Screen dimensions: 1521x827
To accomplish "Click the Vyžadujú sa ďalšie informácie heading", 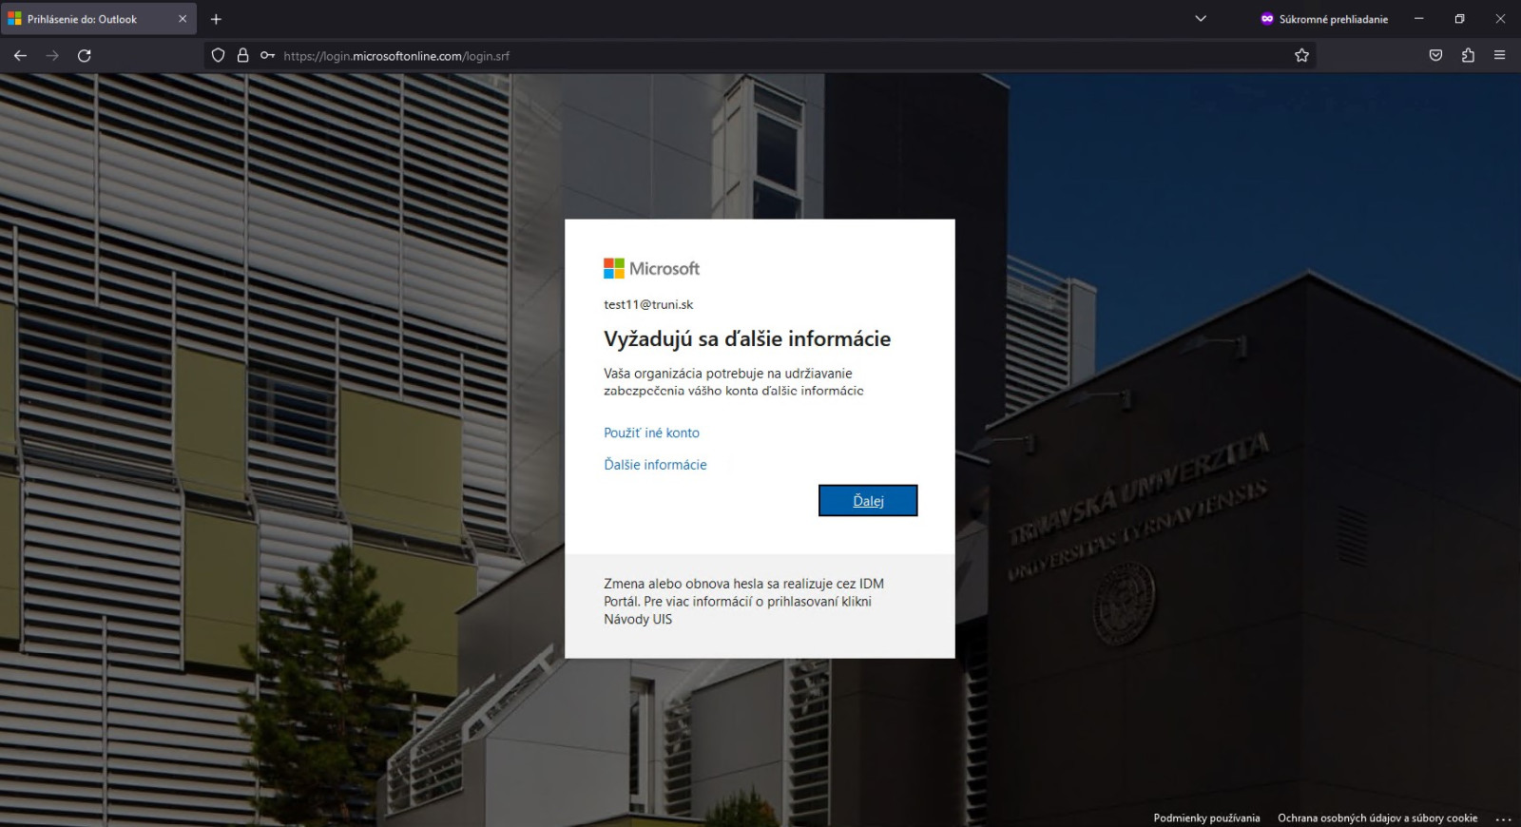I will (x=747, y=338).
